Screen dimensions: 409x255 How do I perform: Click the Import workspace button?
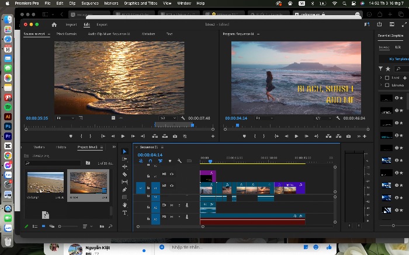(71, 25)
